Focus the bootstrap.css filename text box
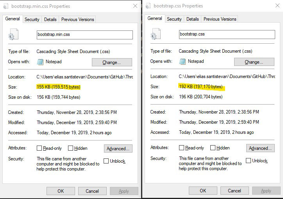The image size is (283, 199). (x=227, y=34)
